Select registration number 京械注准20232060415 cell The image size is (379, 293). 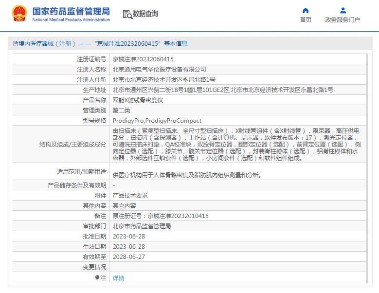(143, 59)
